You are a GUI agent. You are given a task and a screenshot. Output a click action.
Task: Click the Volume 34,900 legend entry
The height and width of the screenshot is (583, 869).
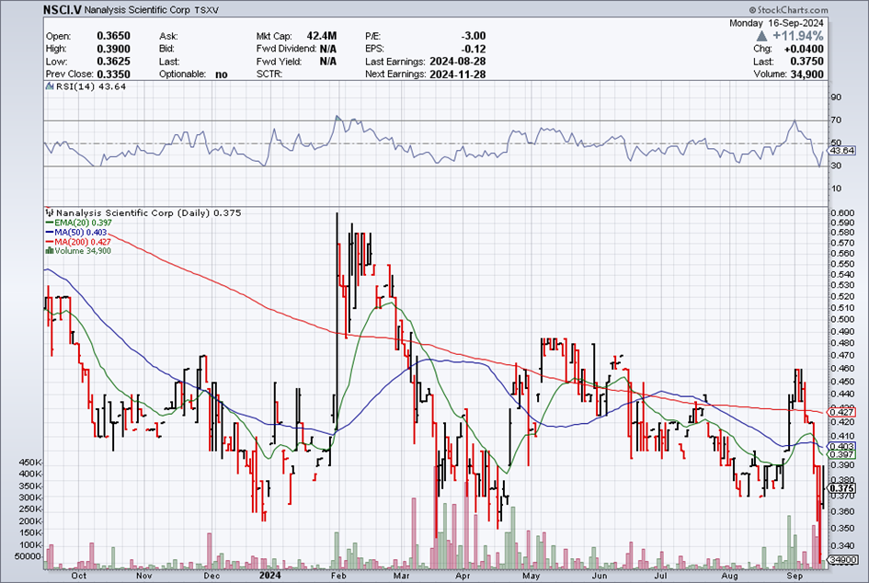[x=83, y=251]
